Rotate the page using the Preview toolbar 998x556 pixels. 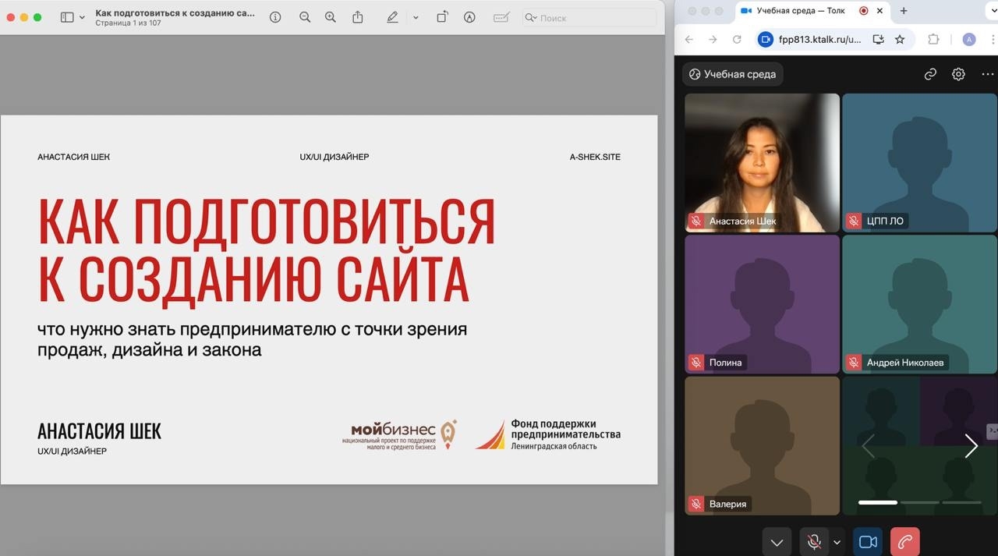[442, 17]
